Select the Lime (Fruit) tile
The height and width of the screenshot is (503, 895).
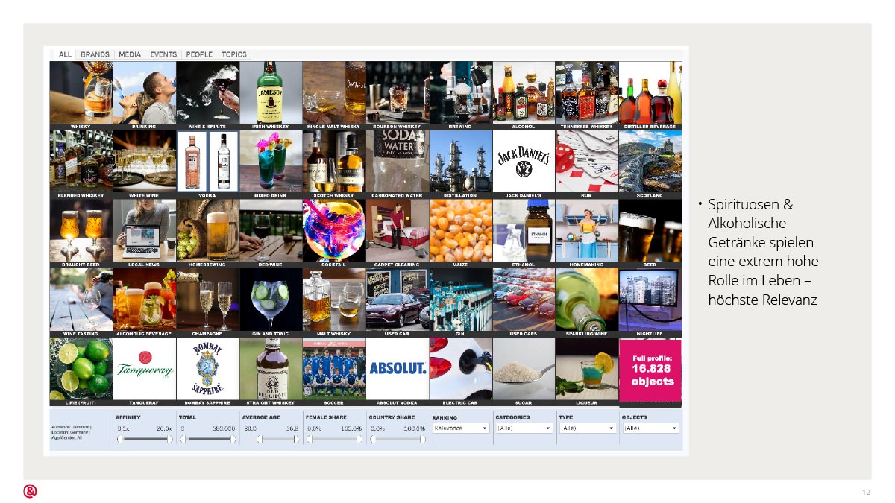tap(81, 368)
